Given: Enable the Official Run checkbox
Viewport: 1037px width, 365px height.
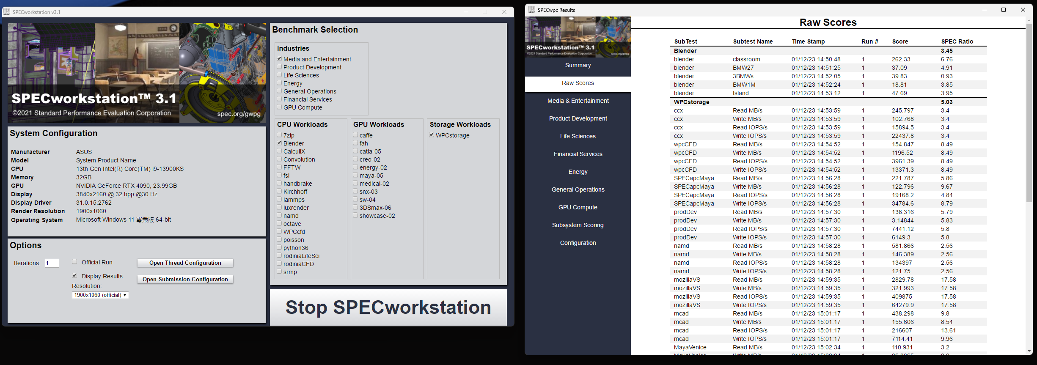Looking at the screenshot, I should tap(74, 262).
